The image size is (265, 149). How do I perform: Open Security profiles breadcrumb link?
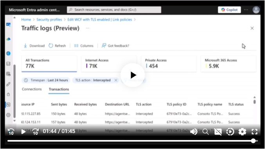coord(49,20)
